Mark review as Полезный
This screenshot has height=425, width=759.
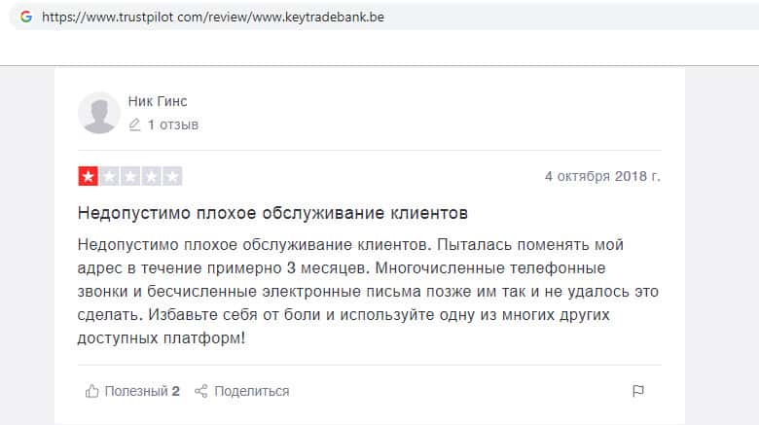tap(136, 391)
